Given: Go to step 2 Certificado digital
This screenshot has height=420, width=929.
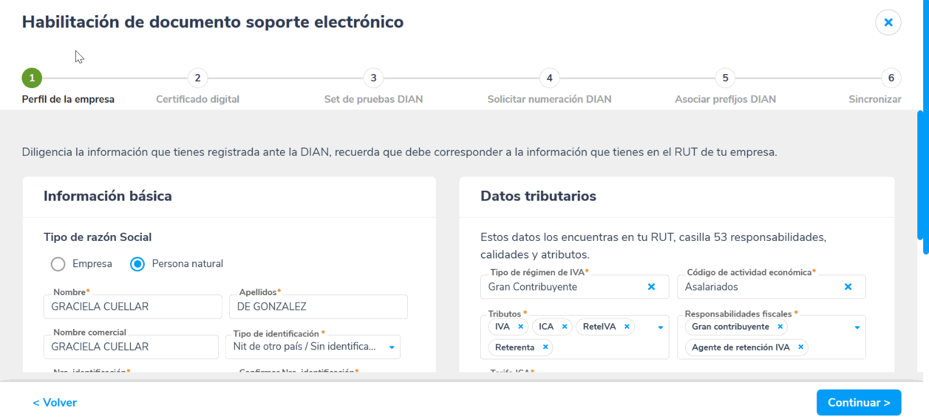Looking at the screenshot, I should point(198,78).
